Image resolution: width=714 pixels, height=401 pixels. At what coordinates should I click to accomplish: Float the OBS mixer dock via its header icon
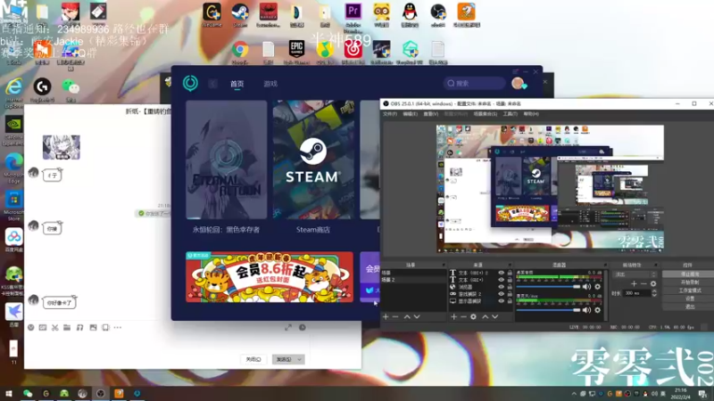(605, 265)
